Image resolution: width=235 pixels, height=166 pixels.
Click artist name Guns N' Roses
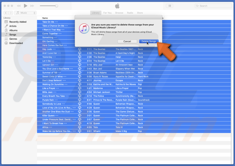pyautogui.click(x=101, y=76)
